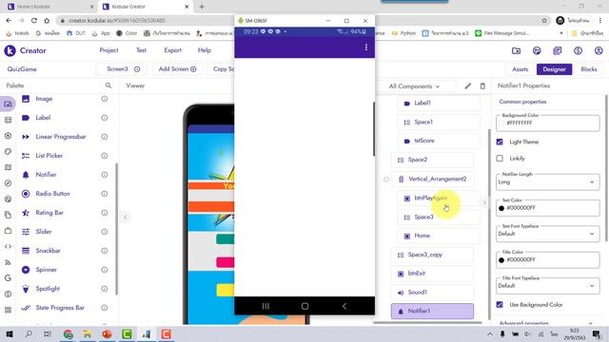Open info for State Progress Bar
Image resolution: width=609 pixels, height=342 pixels.
click(105, 308)
